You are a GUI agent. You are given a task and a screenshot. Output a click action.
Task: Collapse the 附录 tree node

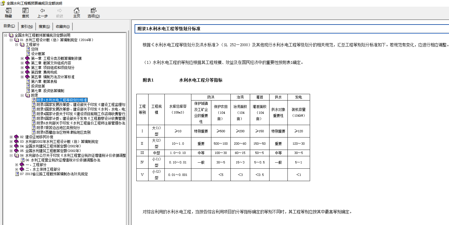click(x=22, y=95)
